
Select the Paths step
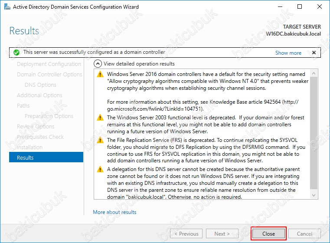(23, 106)
